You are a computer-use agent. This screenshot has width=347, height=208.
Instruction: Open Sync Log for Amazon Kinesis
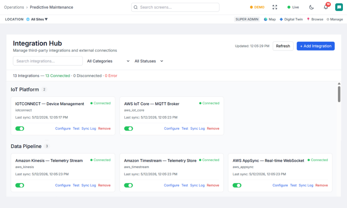88,185
